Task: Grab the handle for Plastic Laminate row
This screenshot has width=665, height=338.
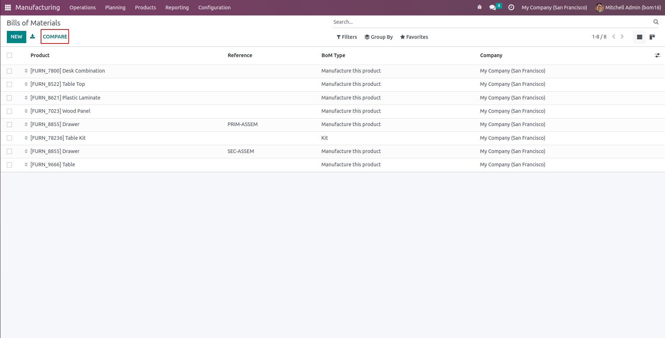Action: pos(26,98)
